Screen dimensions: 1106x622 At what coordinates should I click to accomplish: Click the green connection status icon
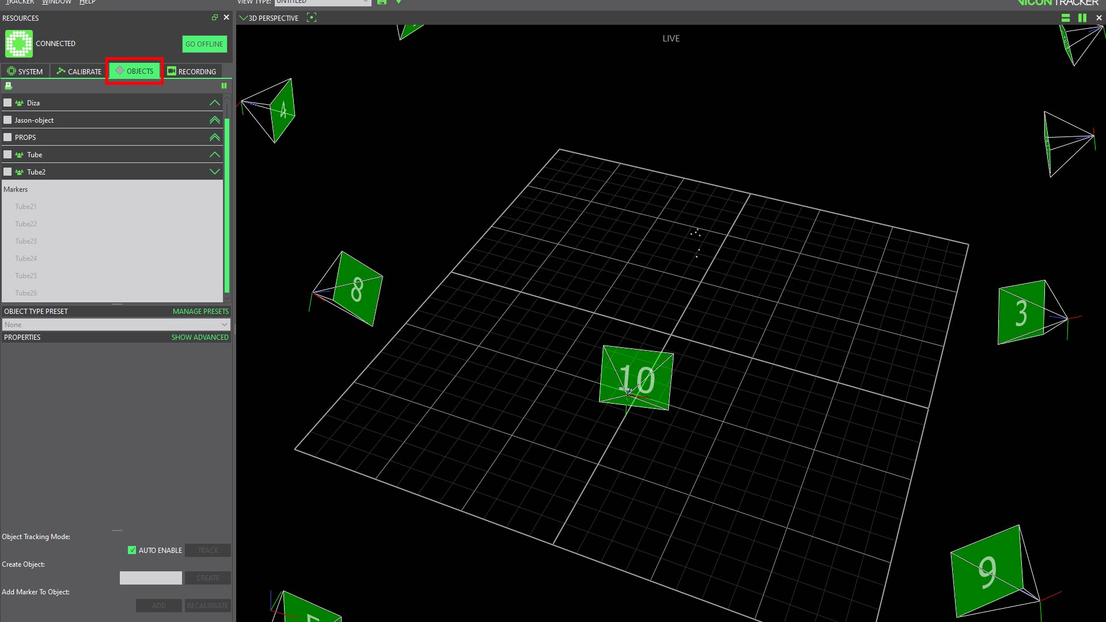(19, 44)
